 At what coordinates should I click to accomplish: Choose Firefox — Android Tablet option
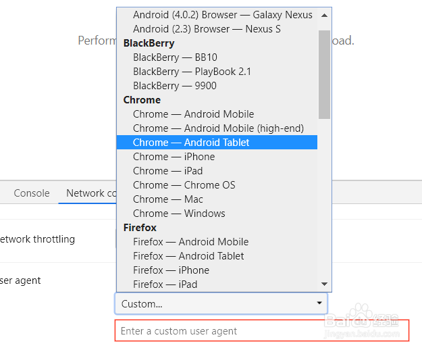[x=217, y=256]
